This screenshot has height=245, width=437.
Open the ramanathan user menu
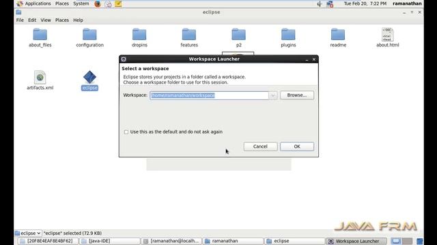tap(407, 3)
